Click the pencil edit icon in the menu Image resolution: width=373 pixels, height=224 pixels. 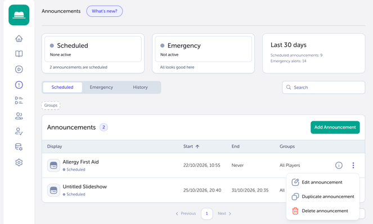tap(295, 182)
